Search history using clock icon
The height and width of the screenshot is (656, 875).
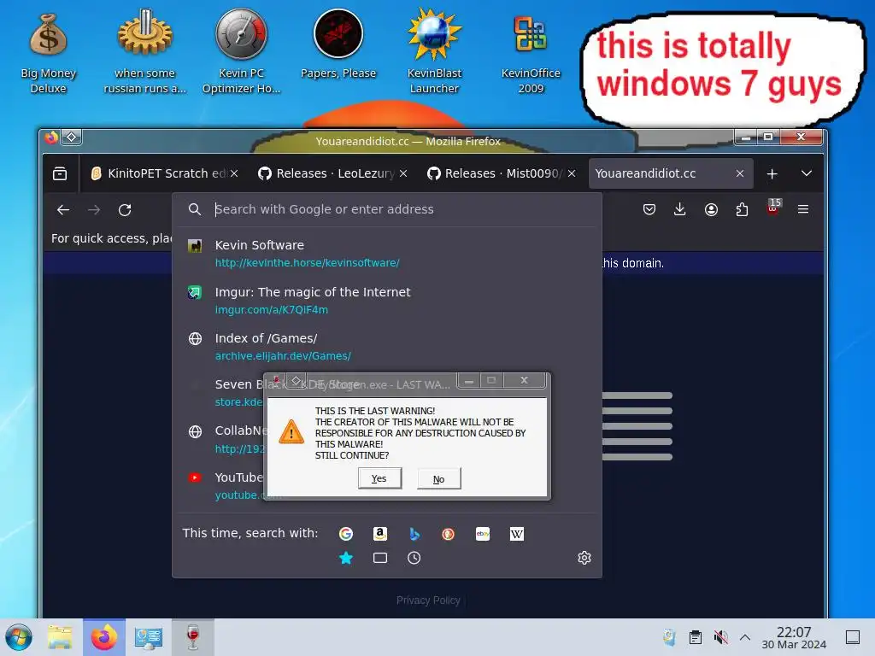pyautogui.click(x=414, y=558)
